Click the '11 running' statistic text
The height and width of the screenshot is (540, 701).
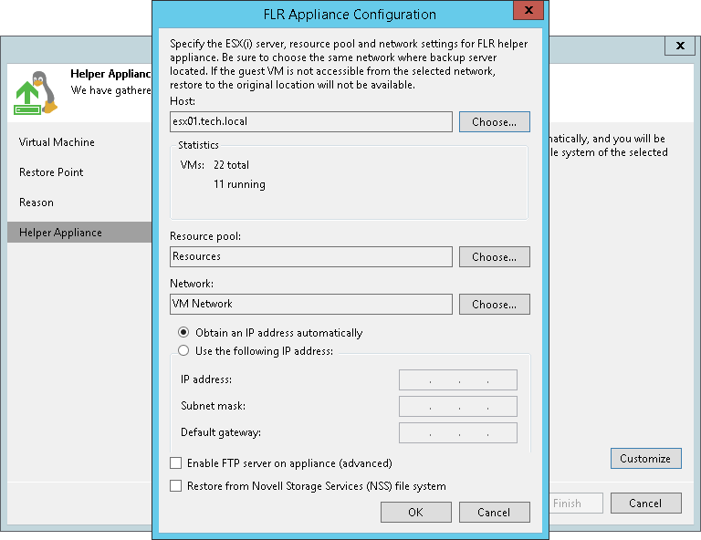pos(239,184)
